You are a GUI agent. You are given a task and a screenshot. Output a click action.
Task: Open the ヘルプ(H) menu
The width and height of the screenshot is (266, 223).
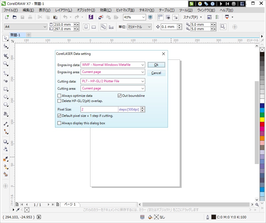coord(226,10)
